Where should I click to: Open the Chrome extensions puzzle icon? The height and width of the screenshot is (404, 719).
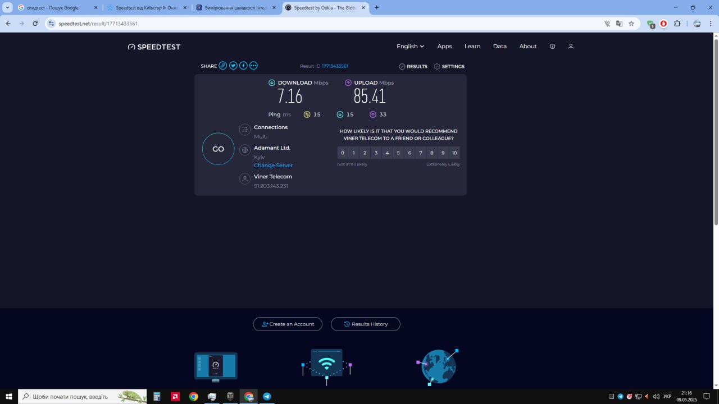677,24
